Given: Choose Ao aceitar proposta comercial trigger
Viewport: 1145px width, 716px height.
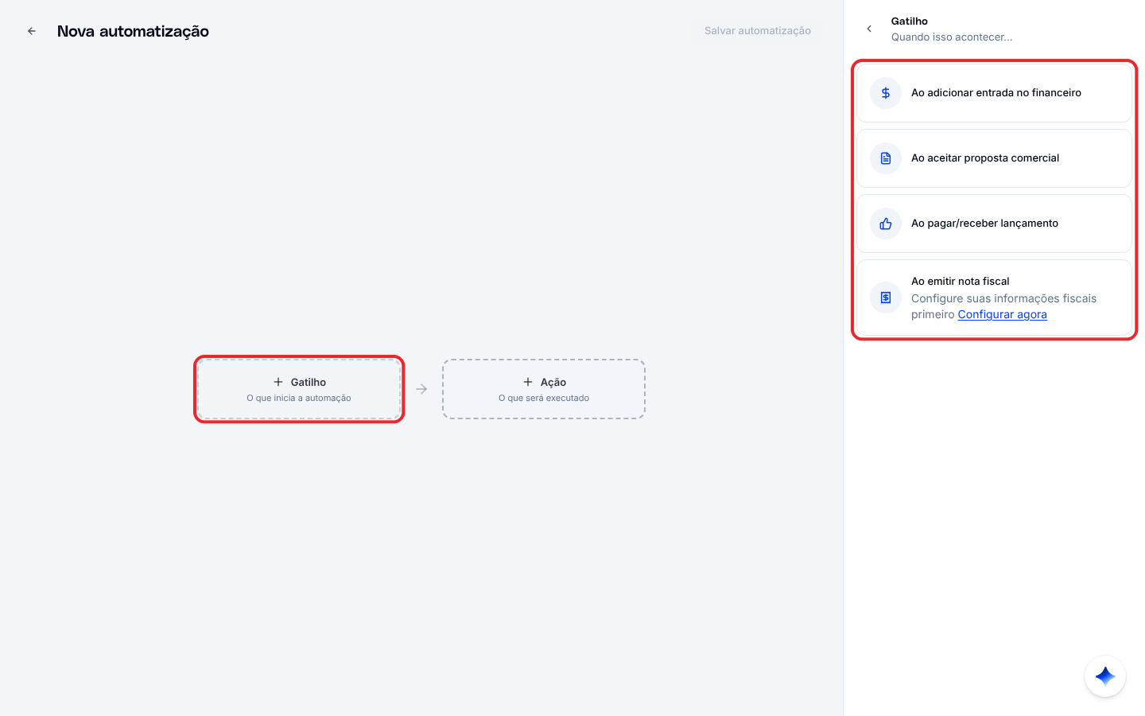Looking at the screenshot, I should click(x=994, y=158).
